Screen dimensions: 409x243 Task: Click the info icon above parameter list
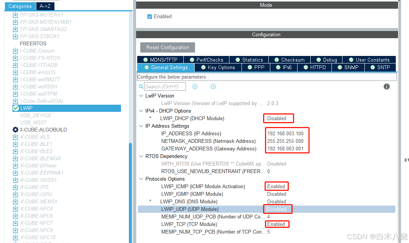pyautogui.click(x=386, y=87)
